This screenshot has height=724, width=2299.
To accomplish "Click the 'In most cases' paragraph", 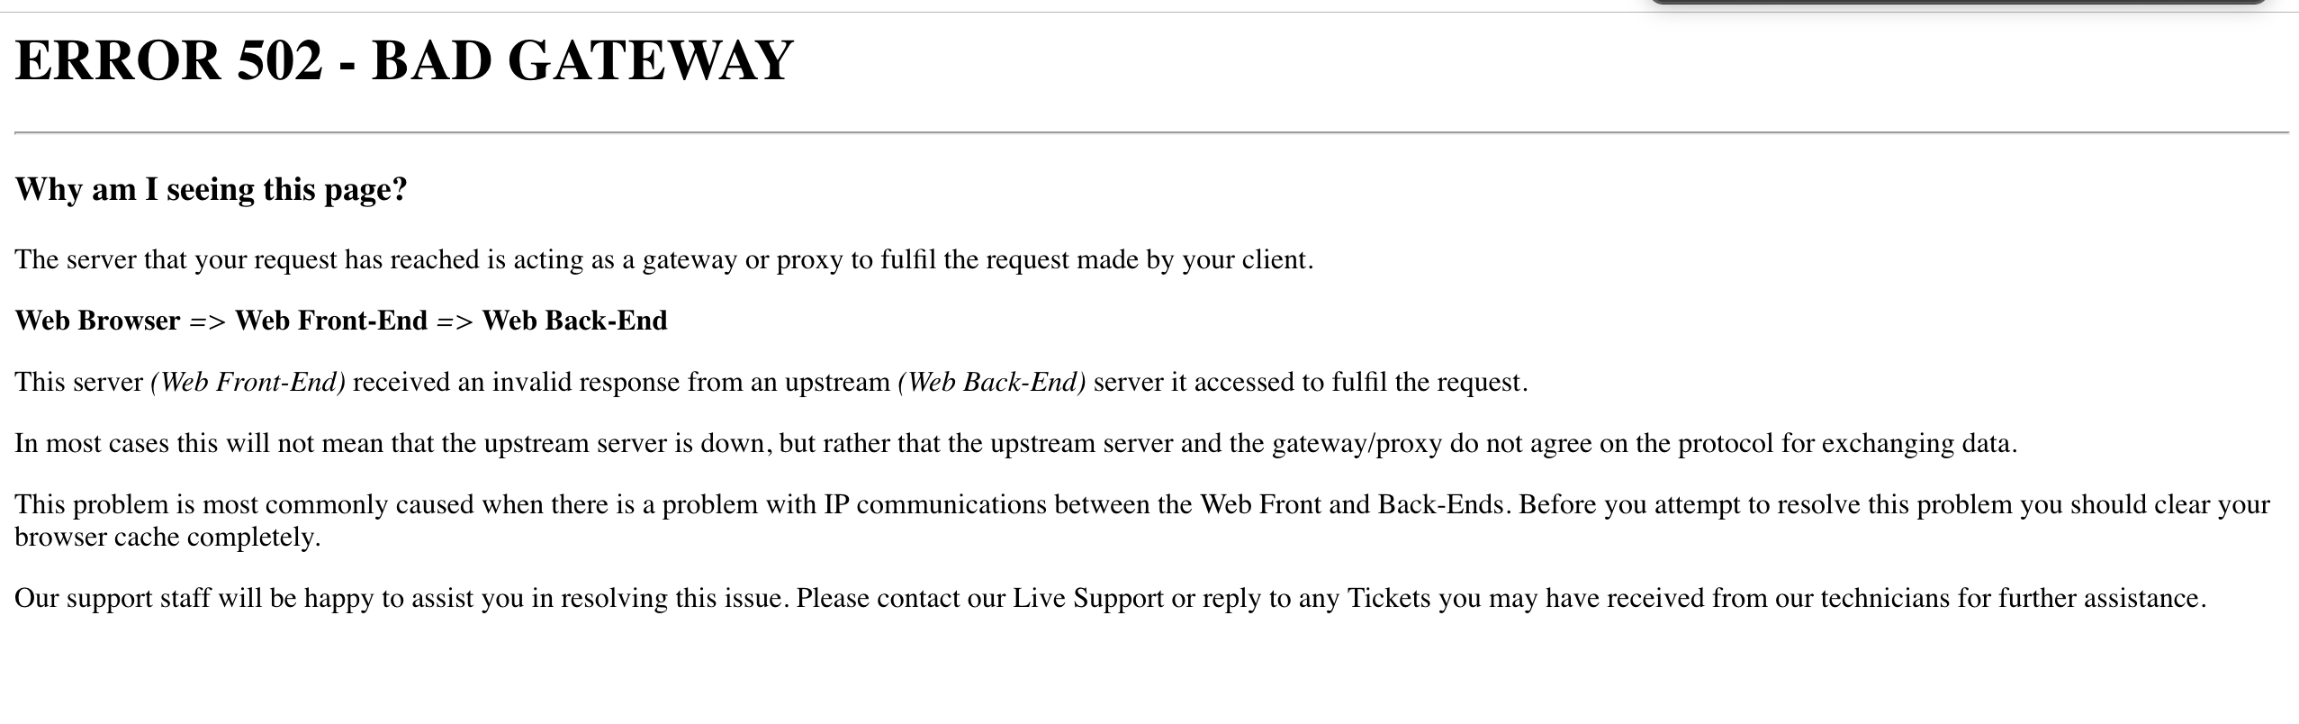I will pos(1016,443).
